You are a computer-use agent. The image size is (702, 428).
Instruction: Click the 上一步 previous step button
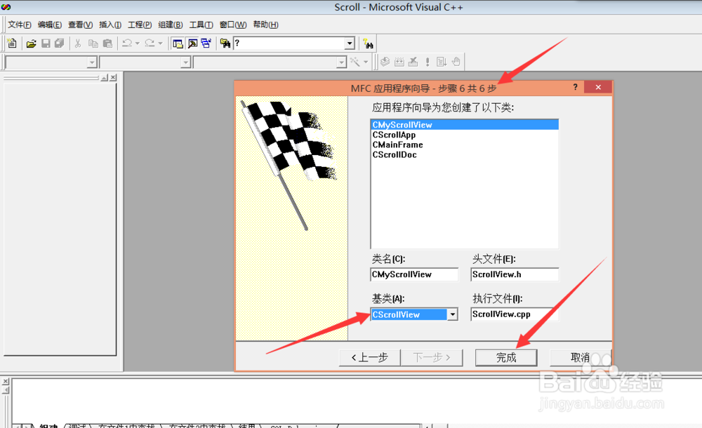pyautogui.click(x=369, y=357)
